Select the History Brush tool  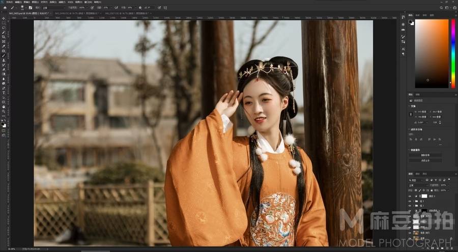pos(4,65)
